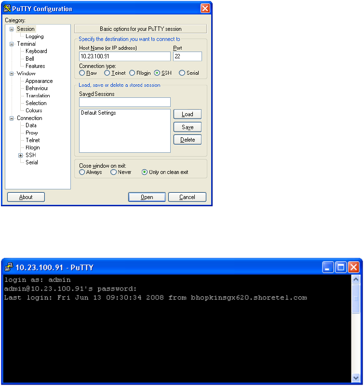Screen dimensions: 364x386
Task: Click the terminal scrollbar down arrow
Action: (x=356, y=377)
